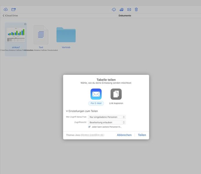
Task: Click the envelope mail icon in the toolbar
Action: pyautogui.click(x=129, y=9)
